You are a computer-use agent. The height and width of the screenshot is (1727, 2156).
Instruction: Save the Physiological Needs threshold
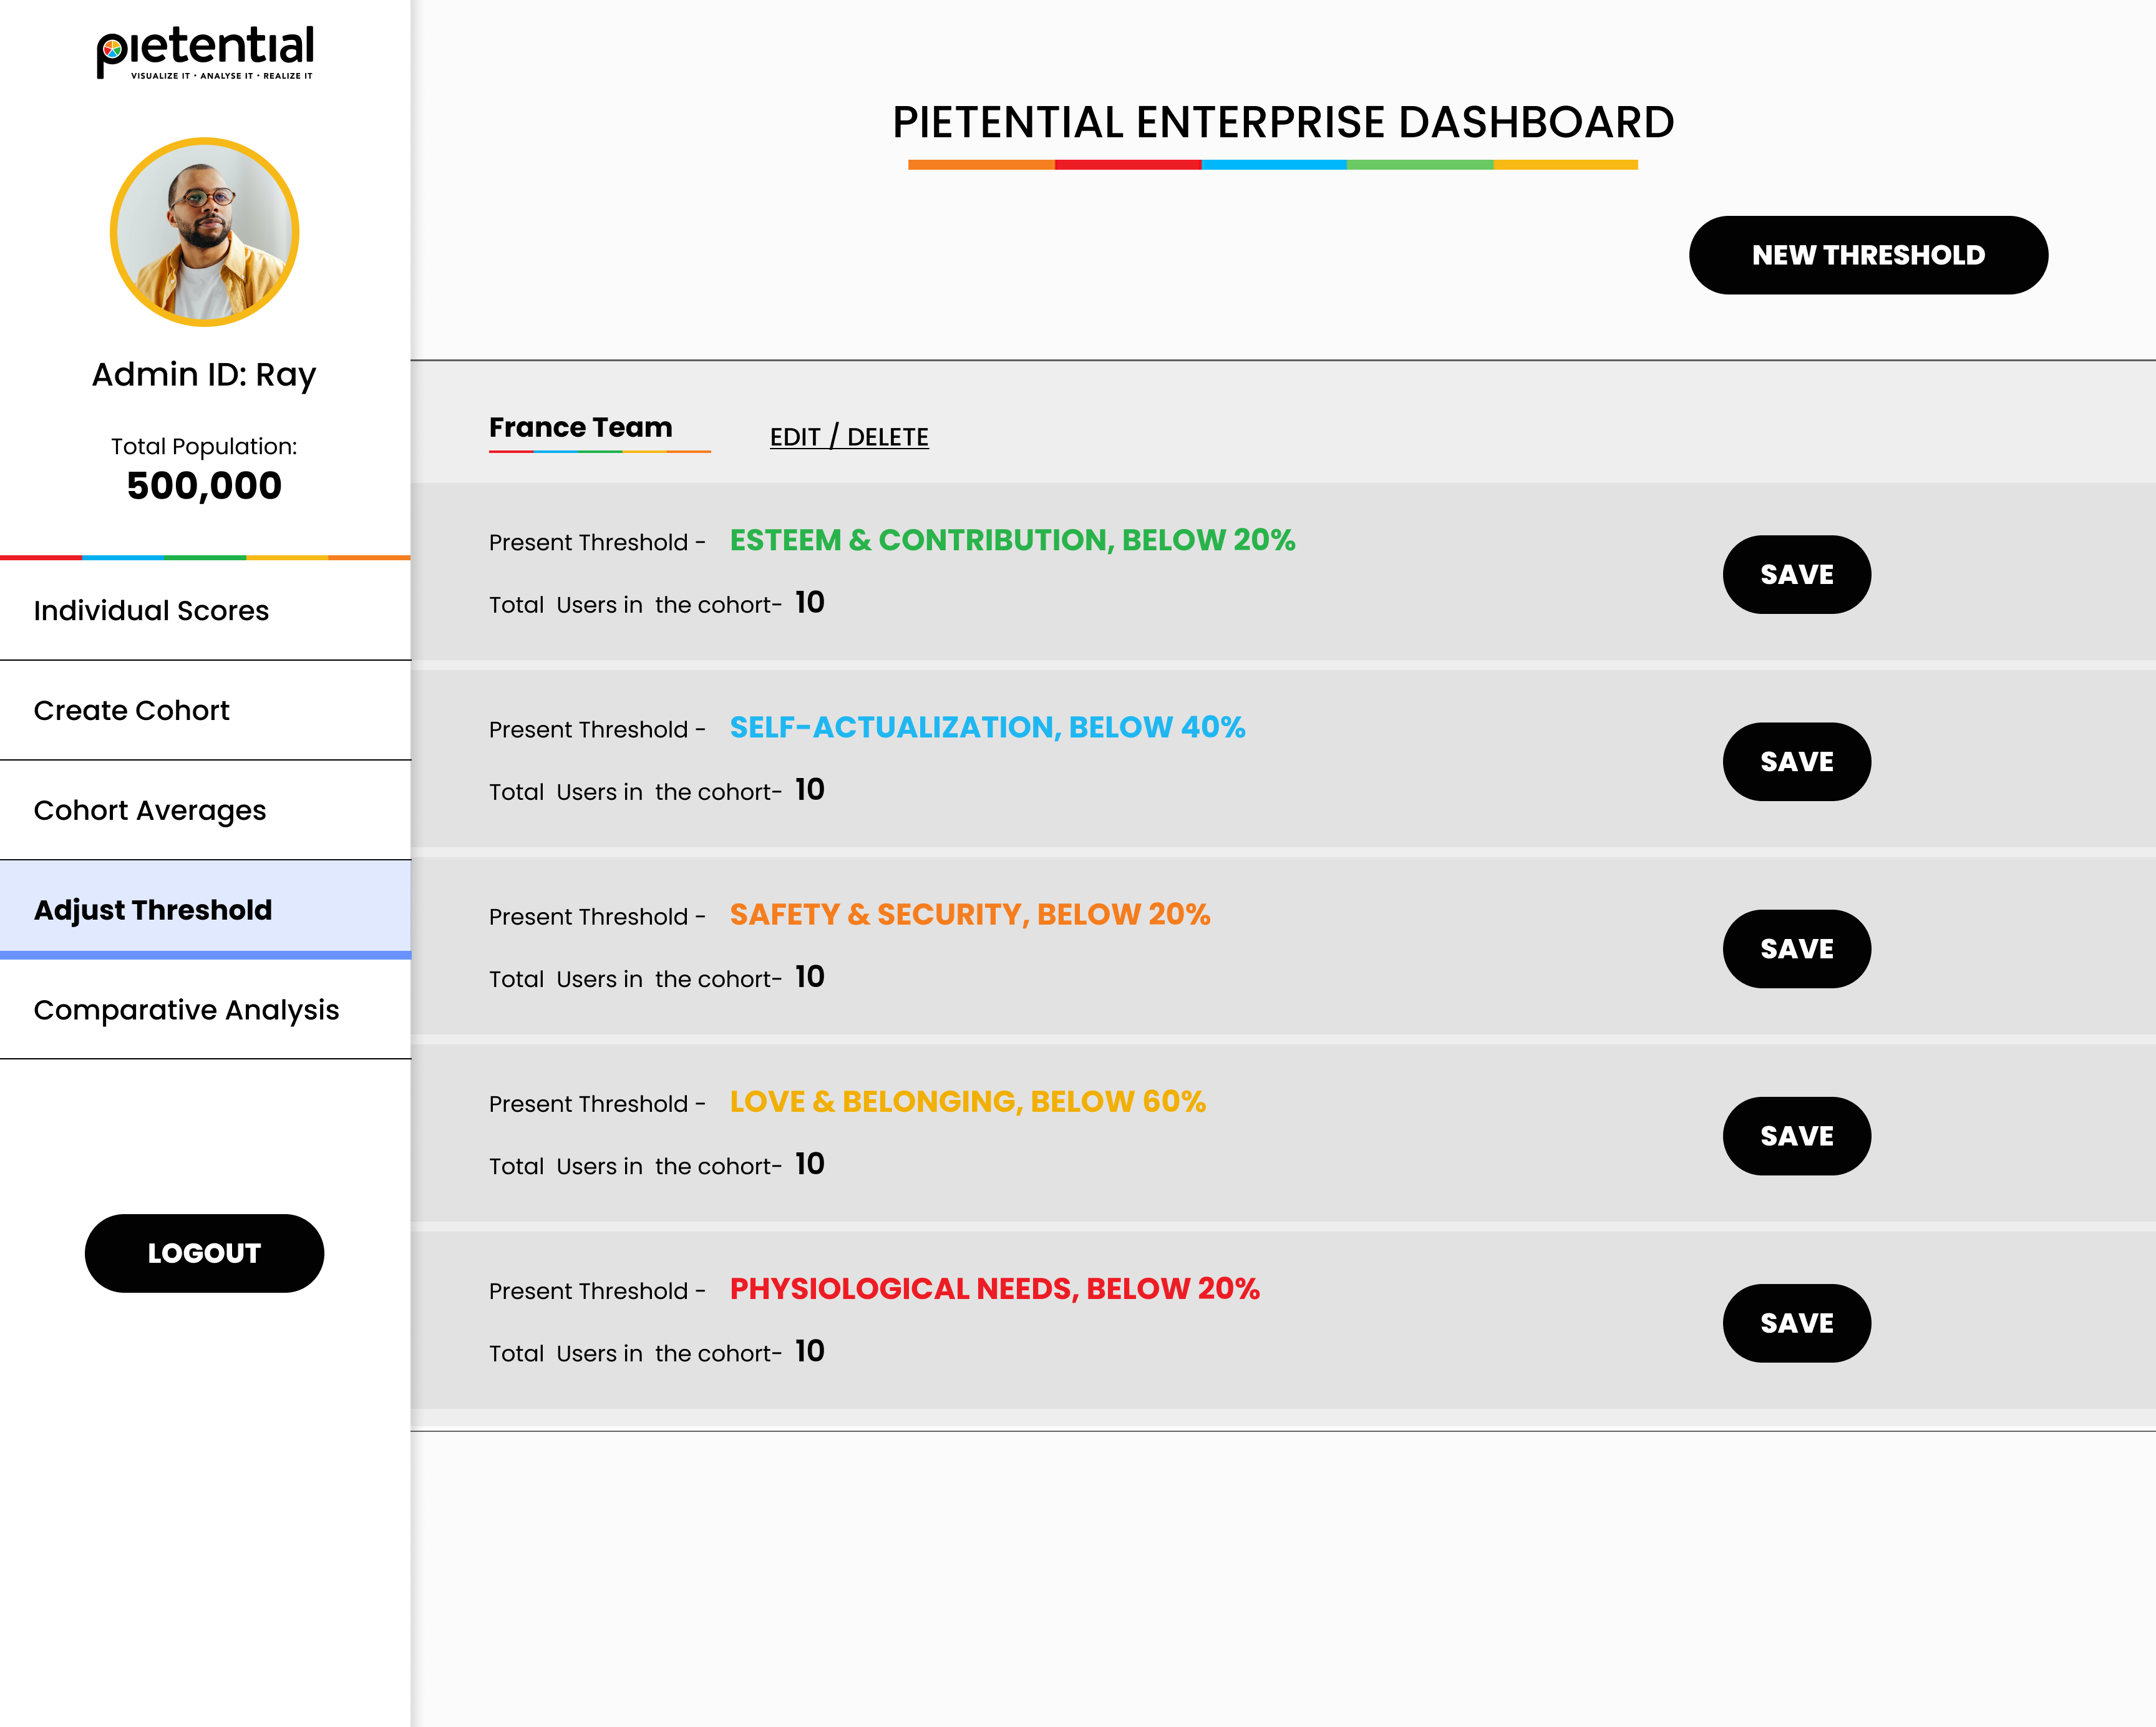click(x=1796, y=1323)
